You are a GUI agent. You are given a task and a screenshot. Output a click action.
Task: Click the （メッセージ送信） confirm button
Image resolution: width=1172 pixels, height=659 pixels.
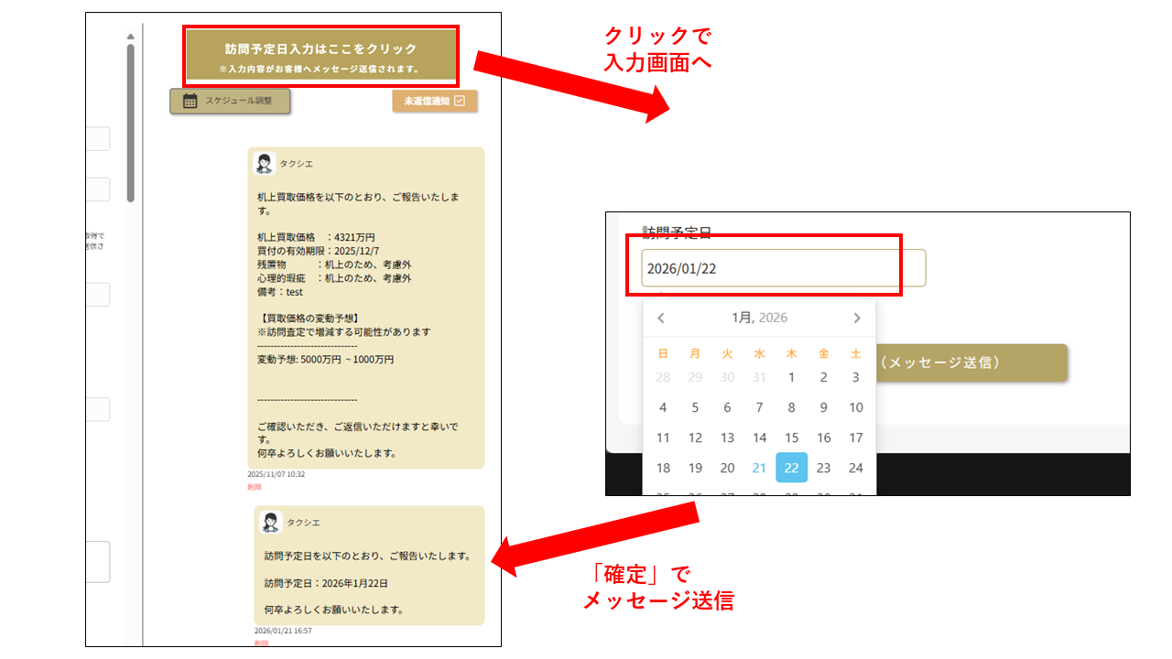(x=972, y=362)
